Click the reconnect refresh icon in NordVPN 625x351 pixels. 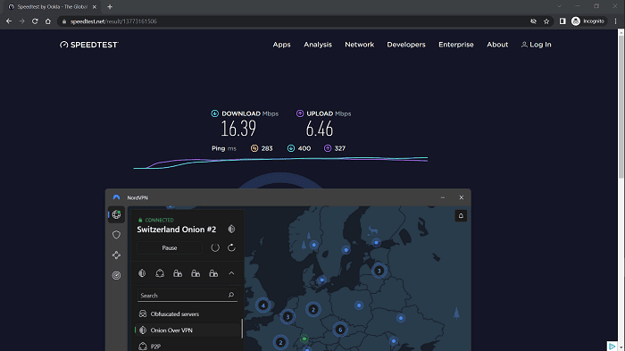pyautogui.click(x=231, y=247)
